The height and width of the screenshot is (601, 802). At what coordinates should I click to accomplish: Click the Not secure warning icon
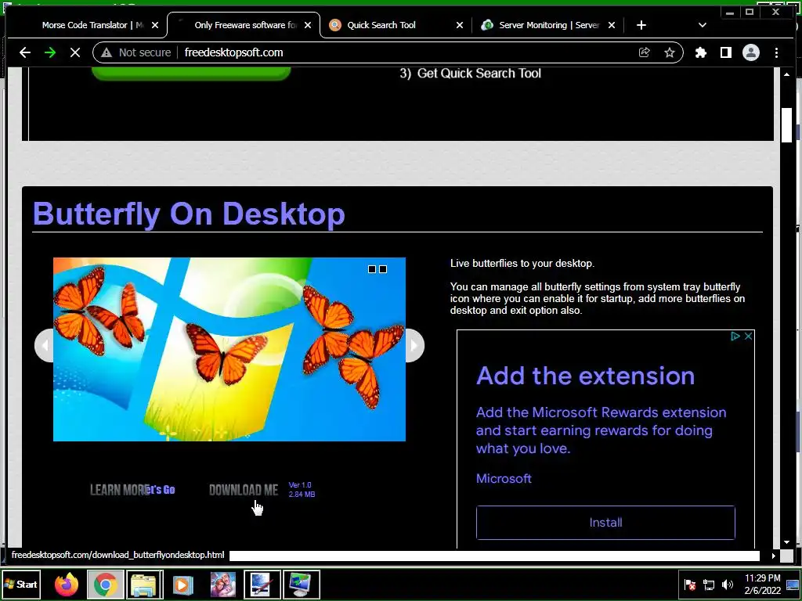click(x=107, y=52)
